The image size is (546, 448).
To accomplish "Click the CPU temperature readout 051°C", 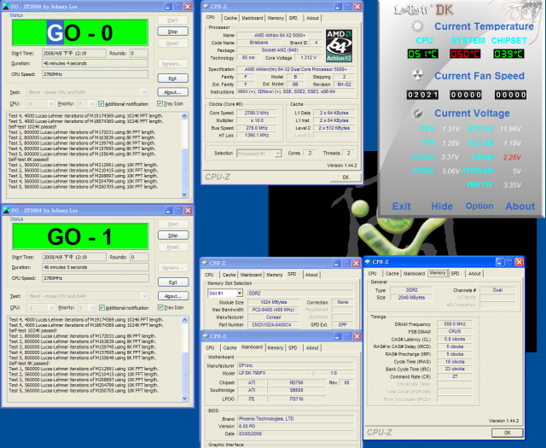I will click(x=423, y=54).
